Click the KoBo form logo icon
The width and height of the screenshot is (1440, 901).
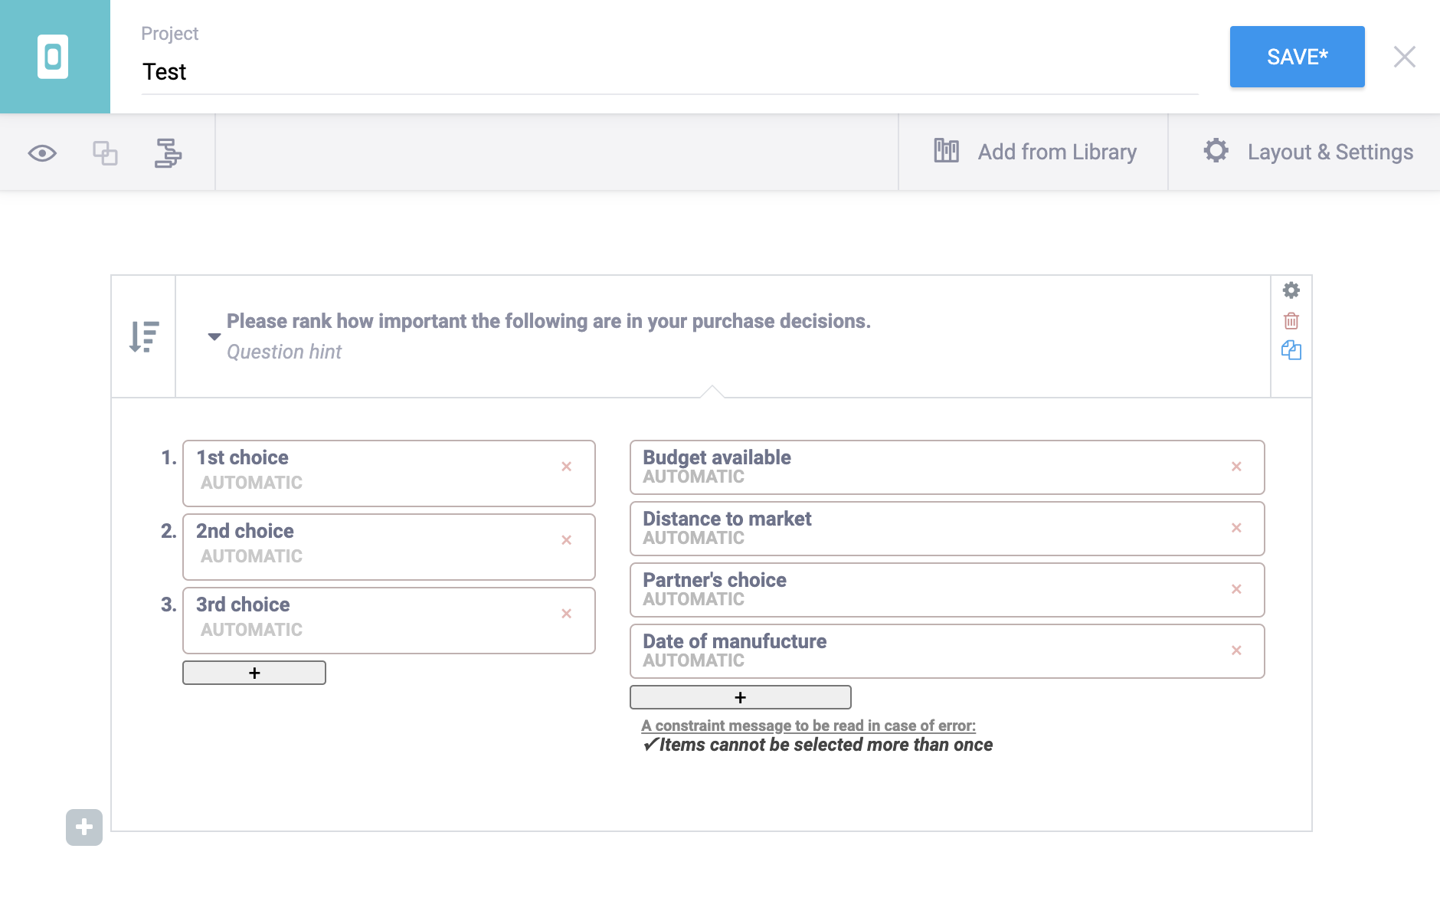tap(54, 57)
